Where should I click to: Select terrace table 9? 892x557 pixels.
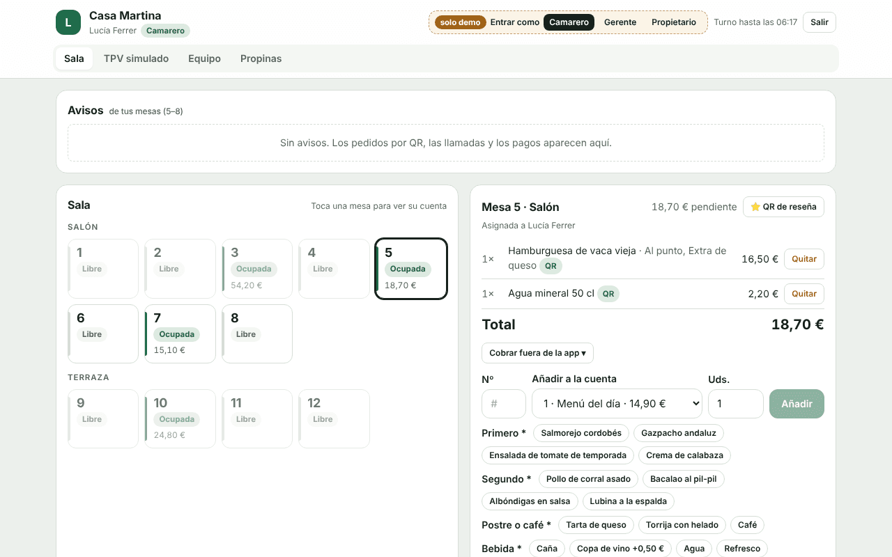[103, 418]
